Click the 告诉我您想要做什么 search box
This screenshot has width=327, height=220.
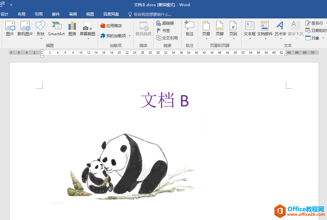click(x=153, y=14)
